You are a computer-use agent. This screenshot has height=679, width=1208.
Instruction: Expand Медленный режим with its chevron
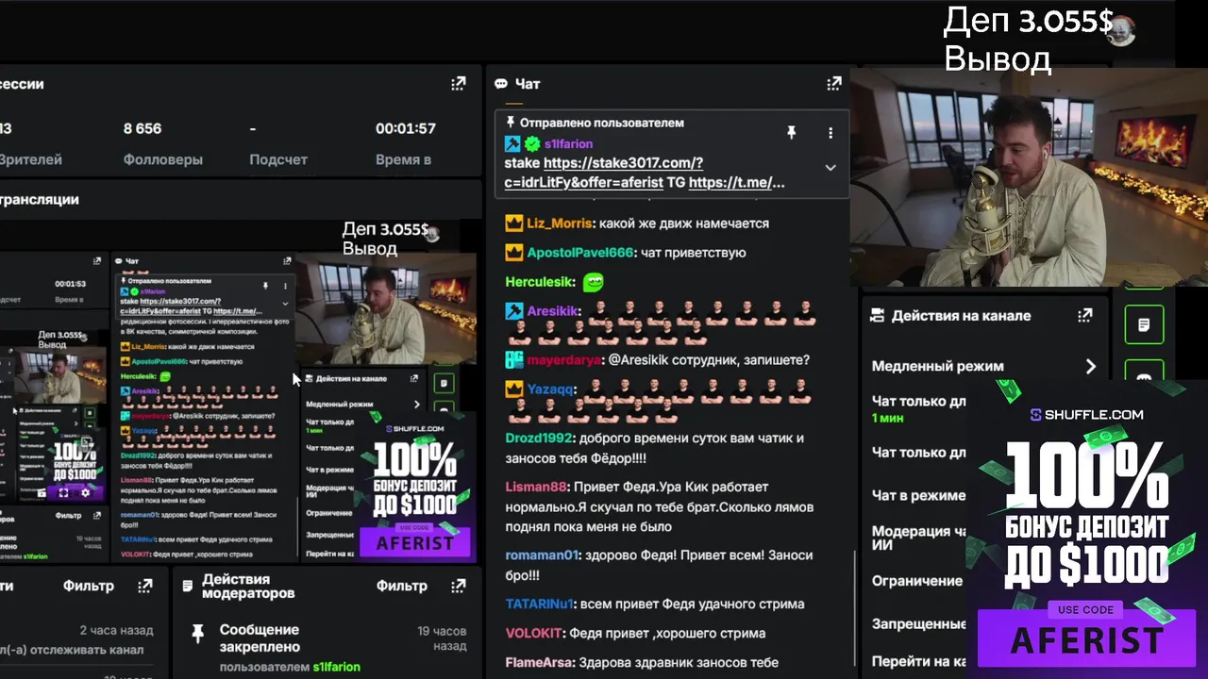(1090, 366)
